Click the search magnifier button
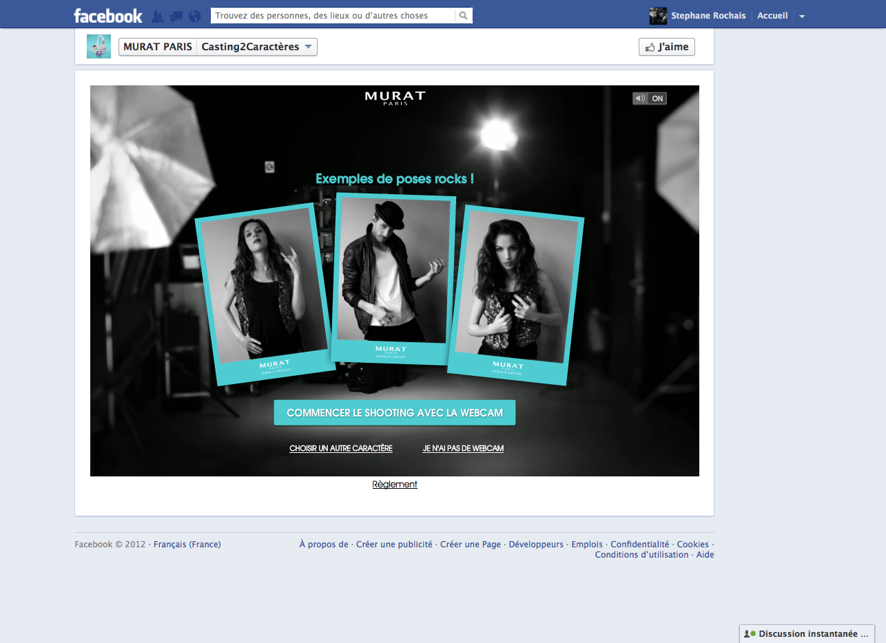This screenshot has height=643, width=886. 464,16
